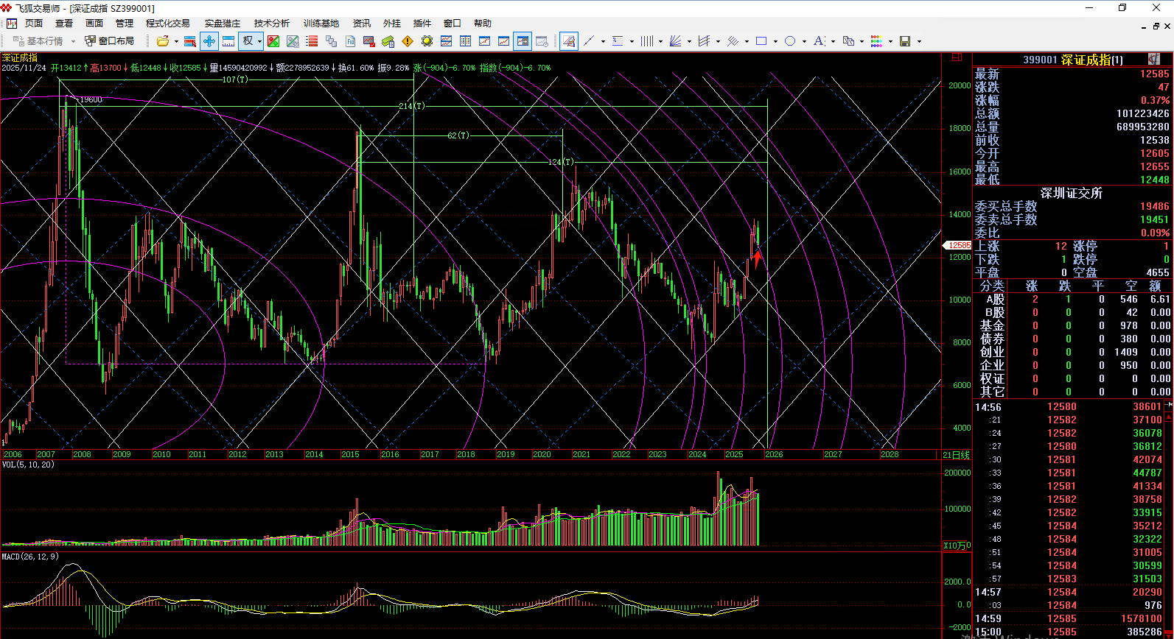This screenshot has height=639, width=1174.
Task: Open the 技术分析 menu
Action: point(272,24)
